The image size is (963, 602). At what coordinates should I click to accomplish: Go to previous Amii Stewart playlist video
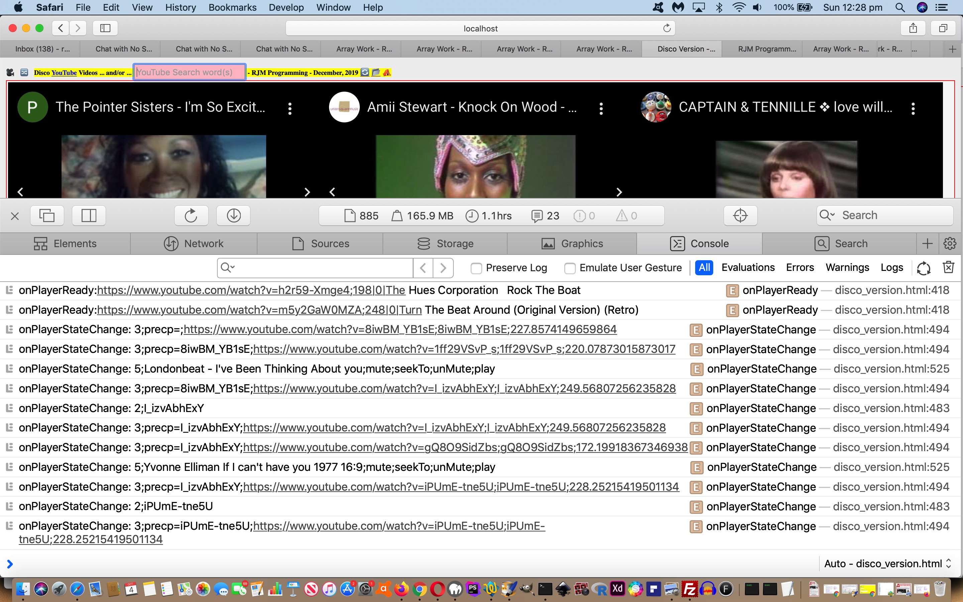[332, 192]
